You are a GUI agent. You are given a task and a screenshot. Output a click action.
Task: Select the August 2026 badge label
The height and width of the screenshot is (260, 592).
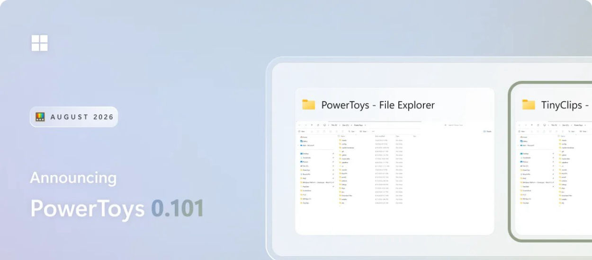point(82,117)
